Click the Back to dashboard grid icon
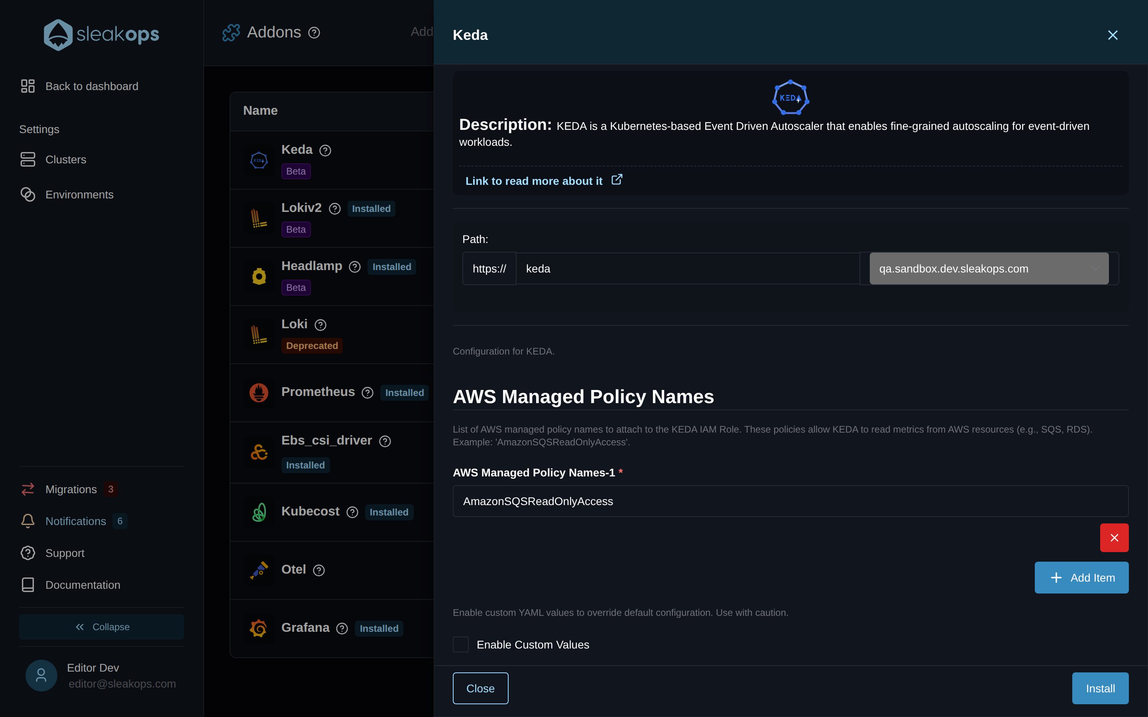Viewport: 1148px width, 717px height. pos(28,86)
